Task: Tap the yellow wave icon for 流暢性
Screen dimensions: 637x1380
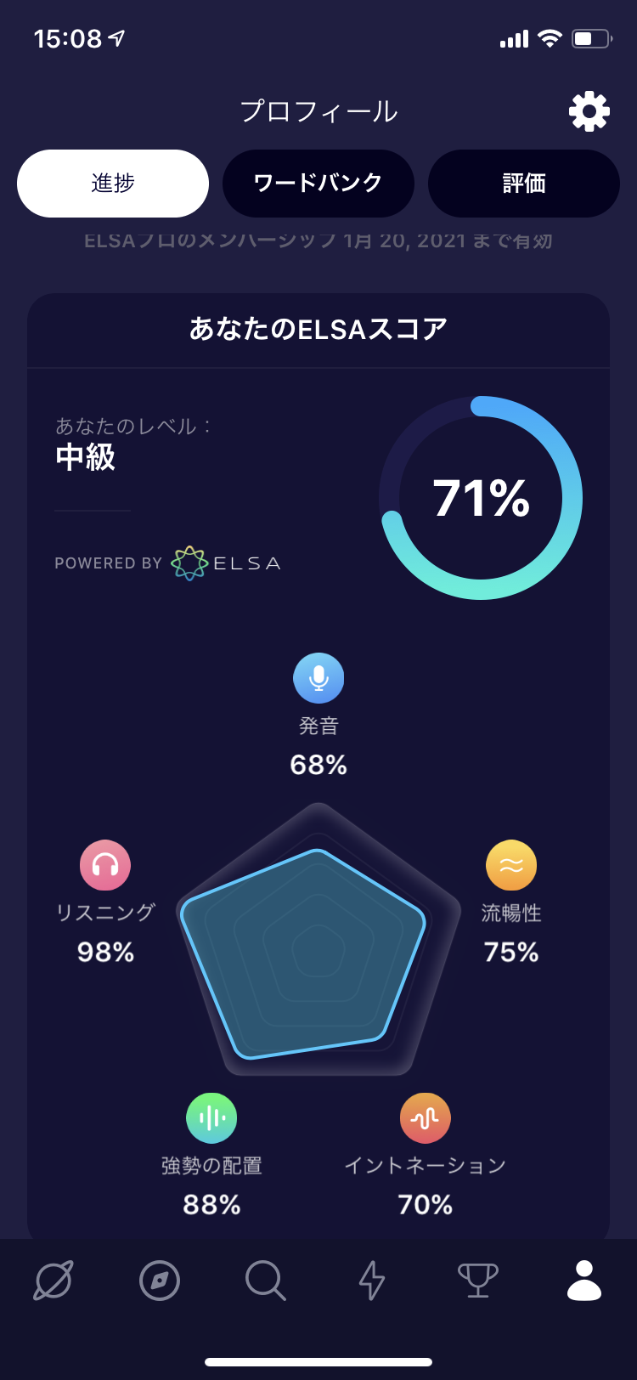Action: pos(510,866)
